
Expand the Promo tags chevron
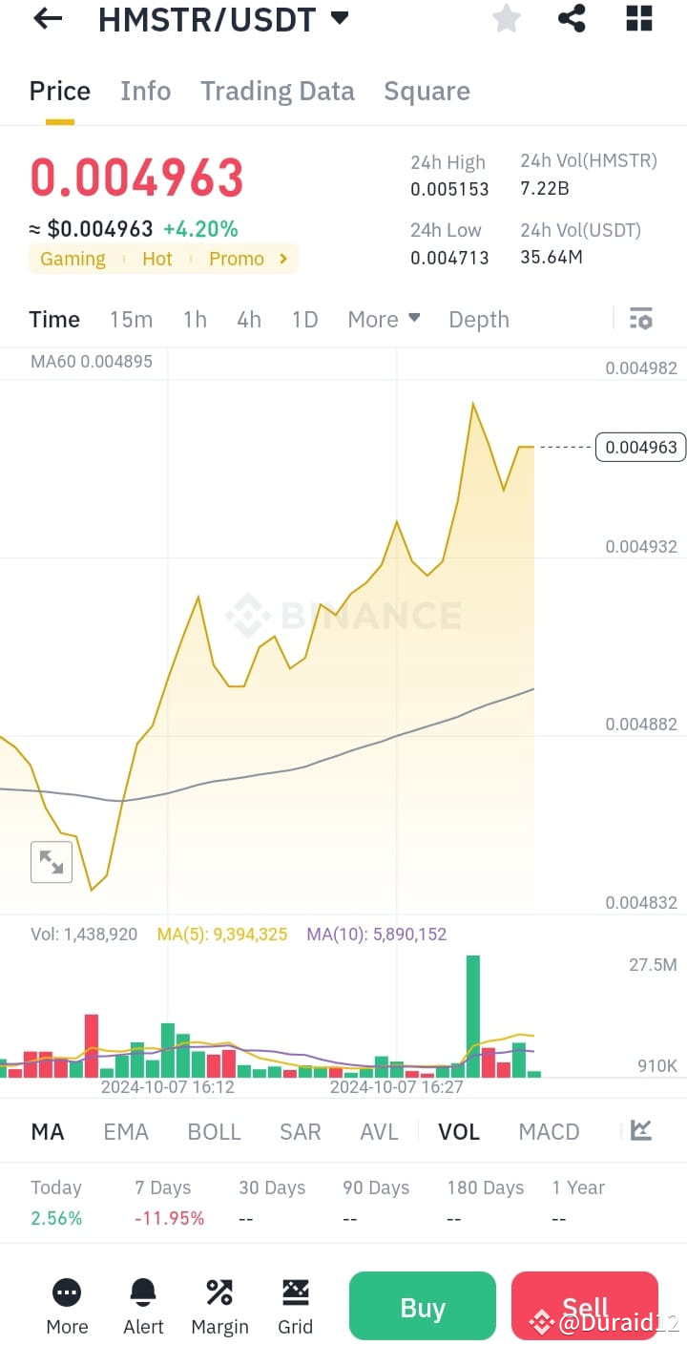click(281, 258)
